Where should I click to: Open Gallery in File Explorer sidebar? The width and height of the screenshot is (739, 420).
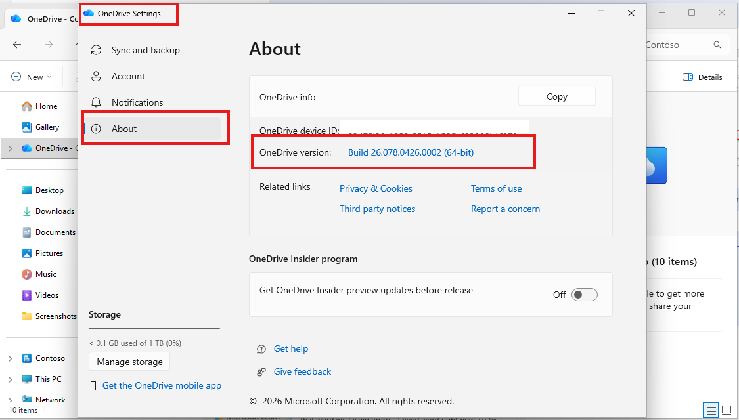pos(47,127)
